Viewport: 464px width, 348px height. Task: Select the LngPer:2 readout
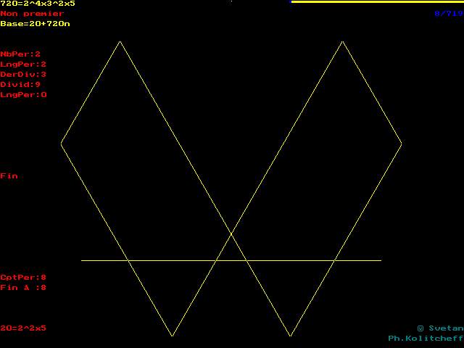click(x=23, y=65)
